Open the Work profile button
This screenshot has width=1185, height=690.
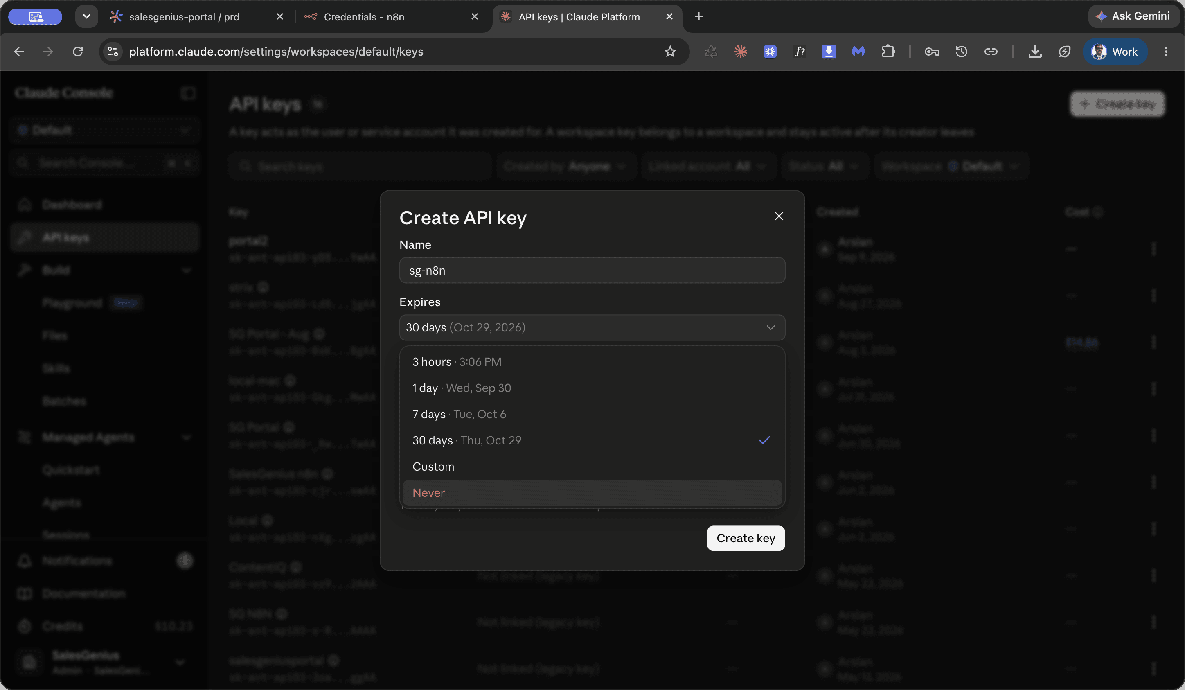pos(1115,51)
